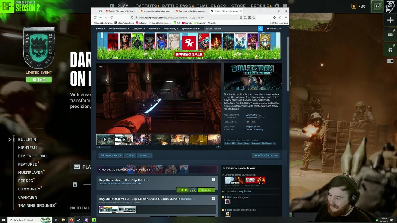Open Other Bookmarks folder
The width and height of the screenshot is (397, 223).
click(x=279, y=23)
